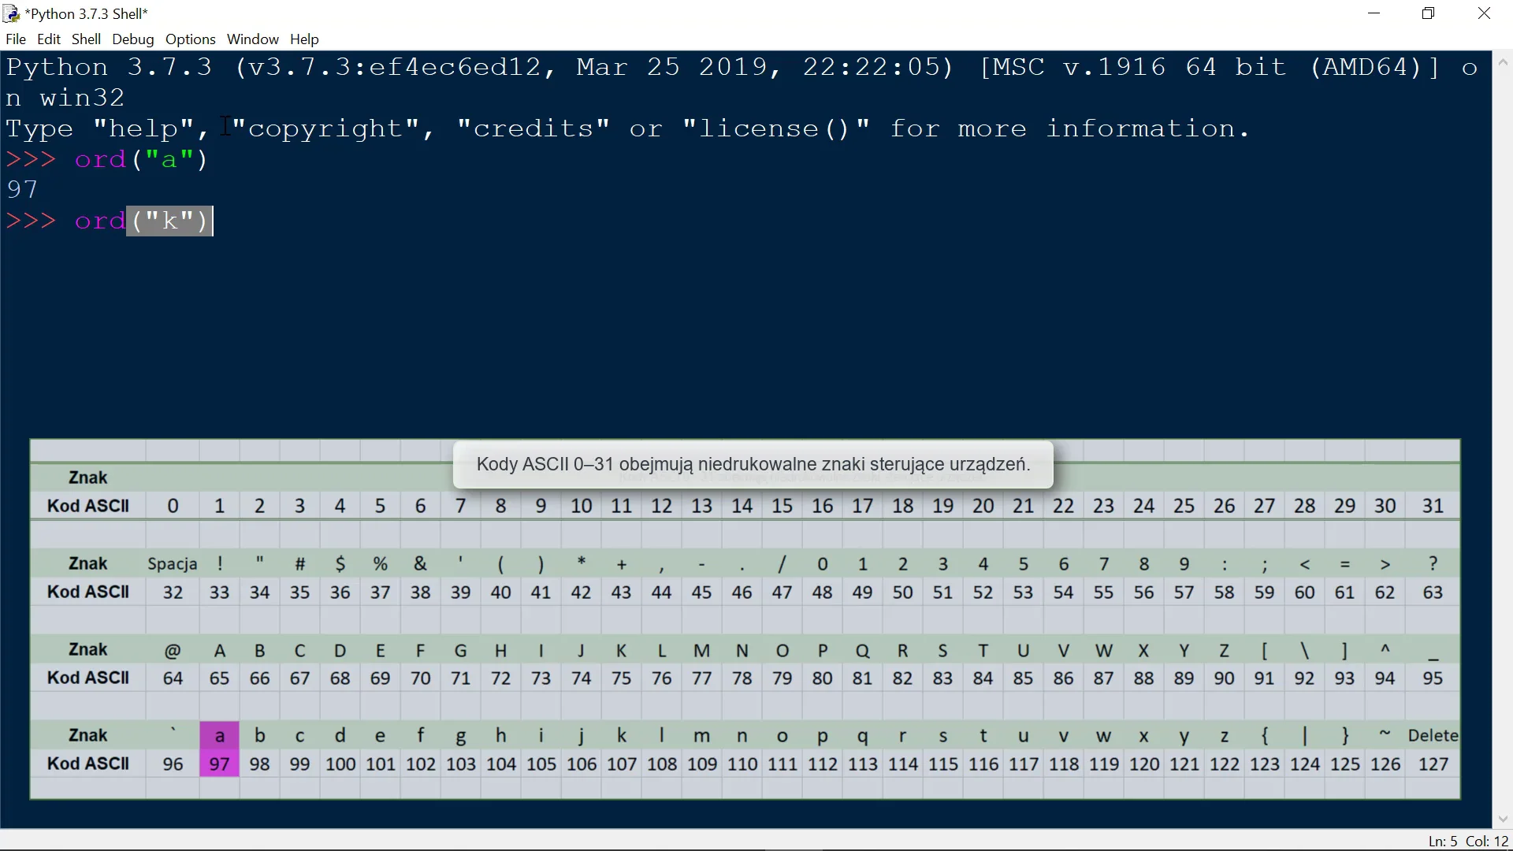The height and width of the screenshot is (851, 1513).
Task: Click the highlighted 97 code cell
Action: click(220, 764)
